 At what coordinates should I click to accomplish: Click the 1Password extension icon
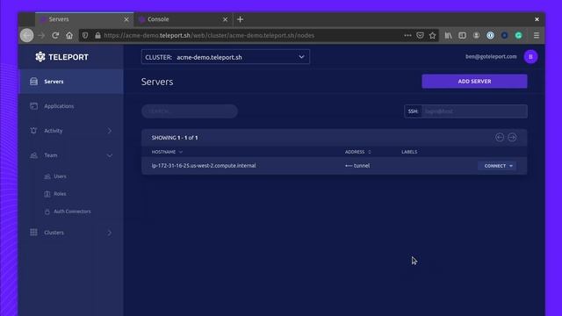pyautogui.click(x=490, y=35)
